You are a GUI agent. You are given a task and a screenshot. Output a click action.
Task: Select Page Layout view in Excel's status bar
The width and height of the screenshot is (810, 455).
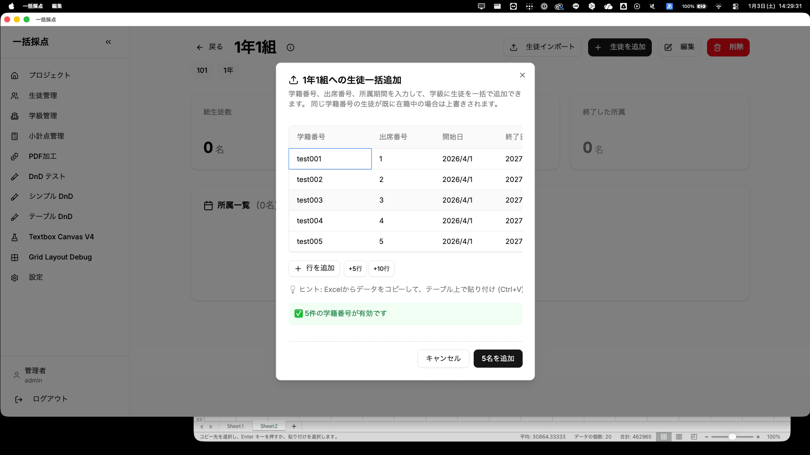[679, 437]
